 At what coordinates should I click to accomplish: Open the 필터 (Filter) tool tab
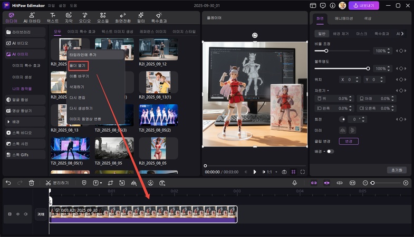click(141, 18)
